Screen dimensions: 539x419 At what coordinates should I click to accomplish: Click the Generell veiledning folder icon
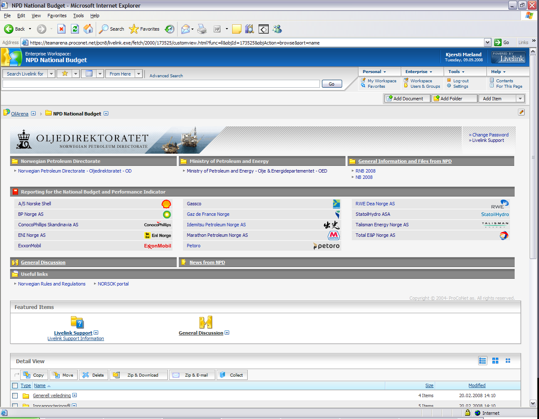(26, 395)
